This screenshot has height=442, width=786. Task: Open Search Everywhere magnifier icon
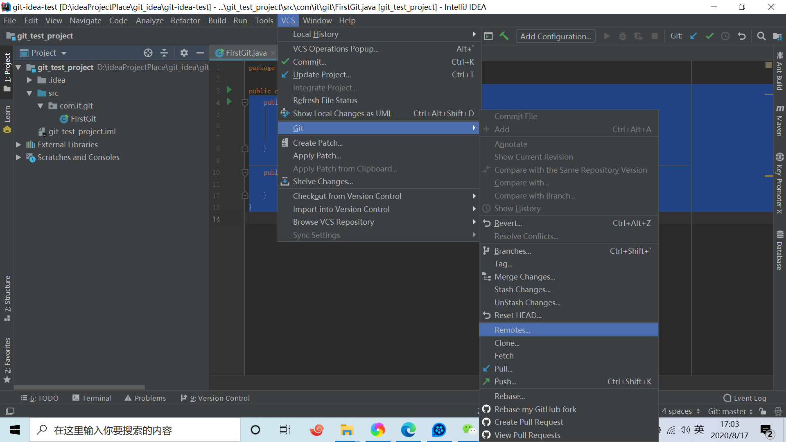[761, 36]
